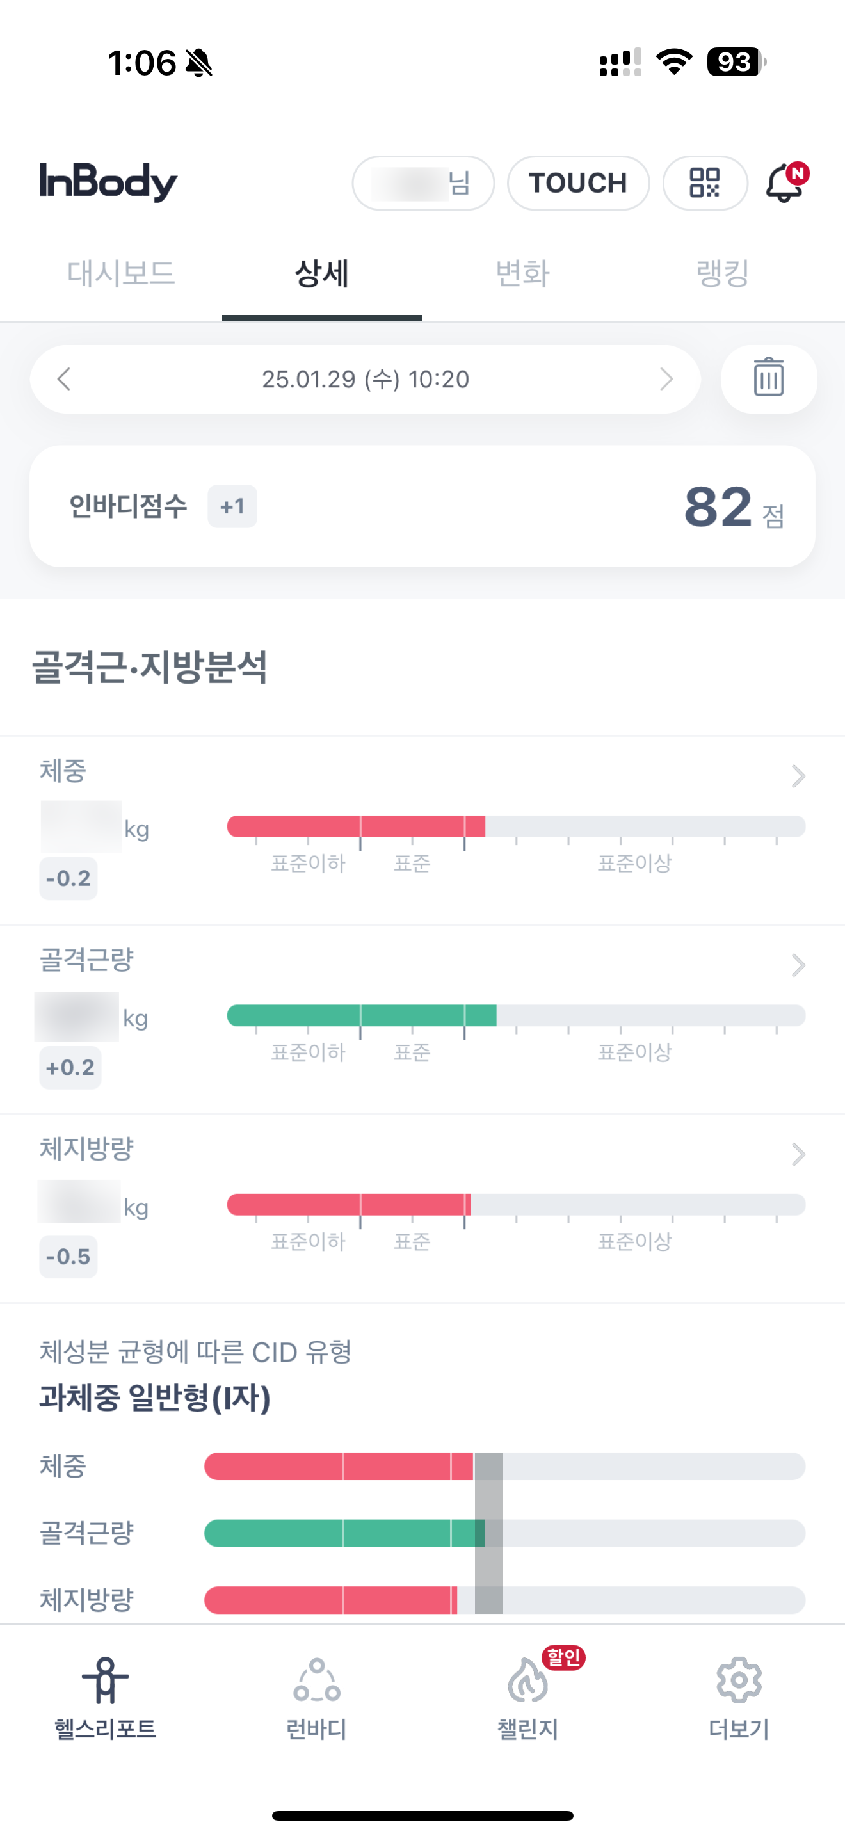Expand 체지방량 detail chevron
The width and height of the screenshot is (845, 1836).
click(x=798, y=1154)
